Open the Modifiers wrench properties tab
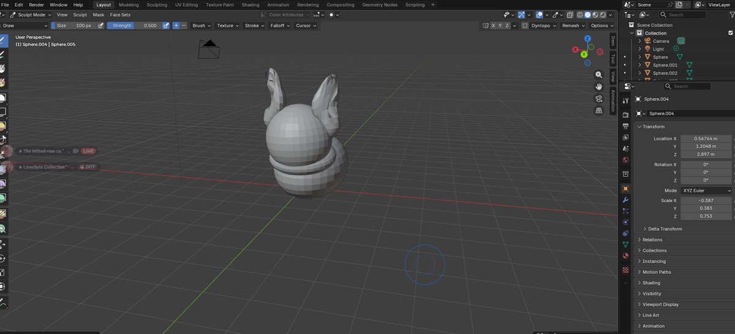735x334 pixels. 625,200
